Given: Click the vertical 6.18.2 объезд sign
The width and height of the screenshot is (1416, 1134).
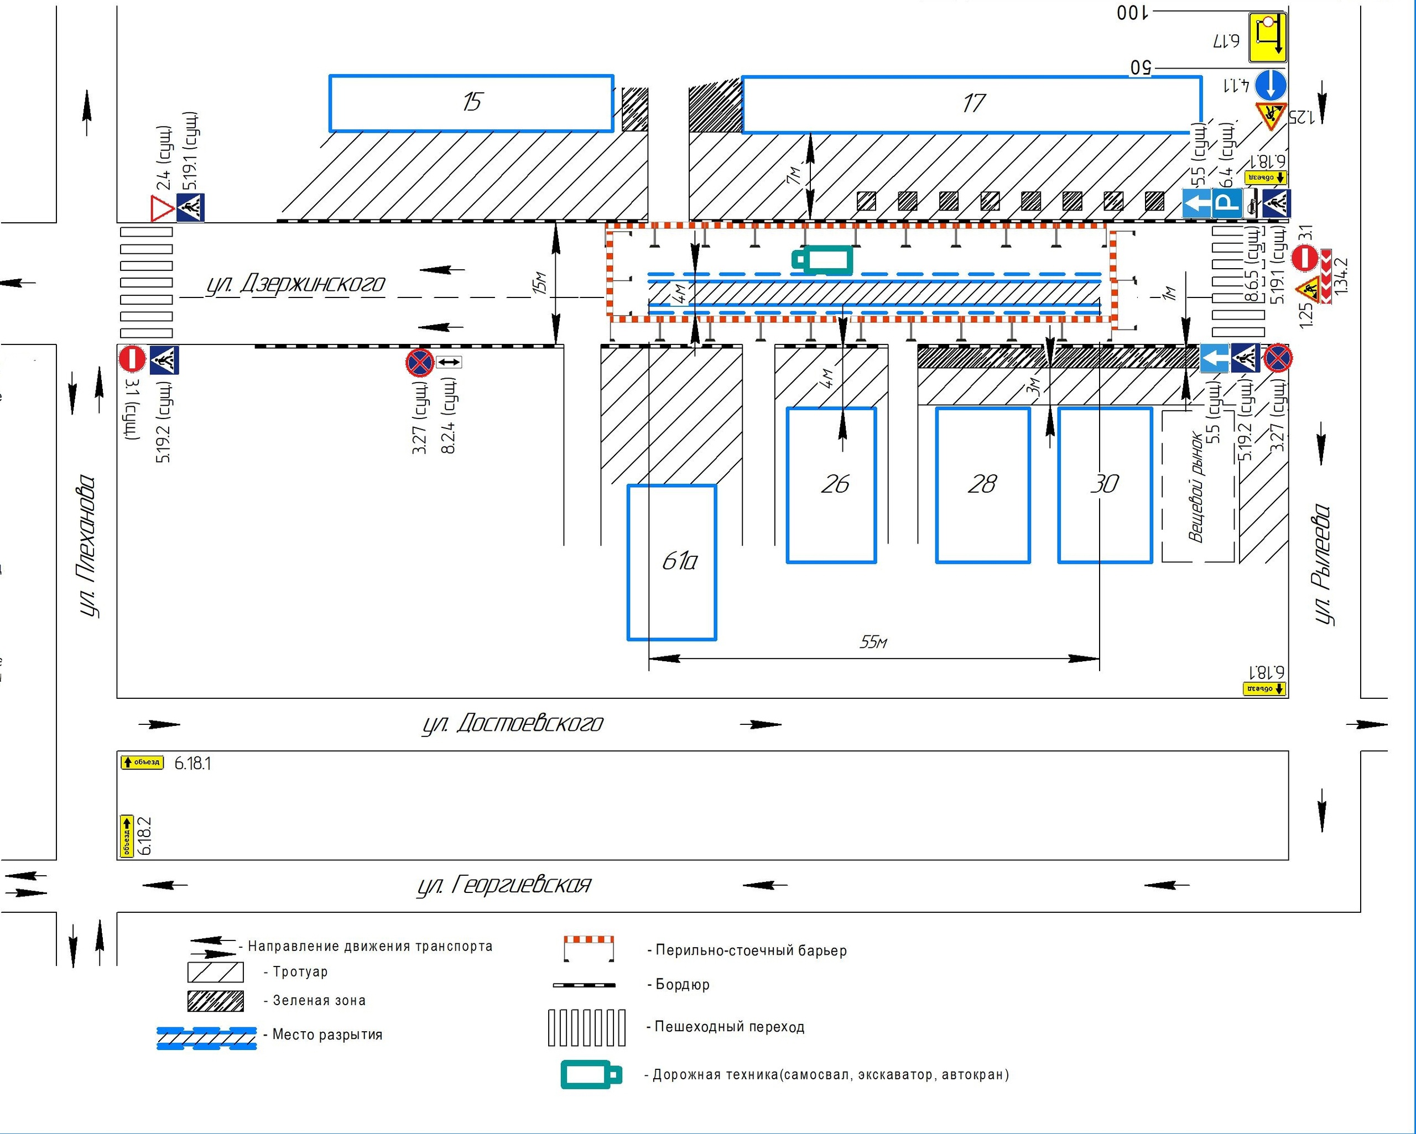Looking at the screenshot, I should pos(127,837).
